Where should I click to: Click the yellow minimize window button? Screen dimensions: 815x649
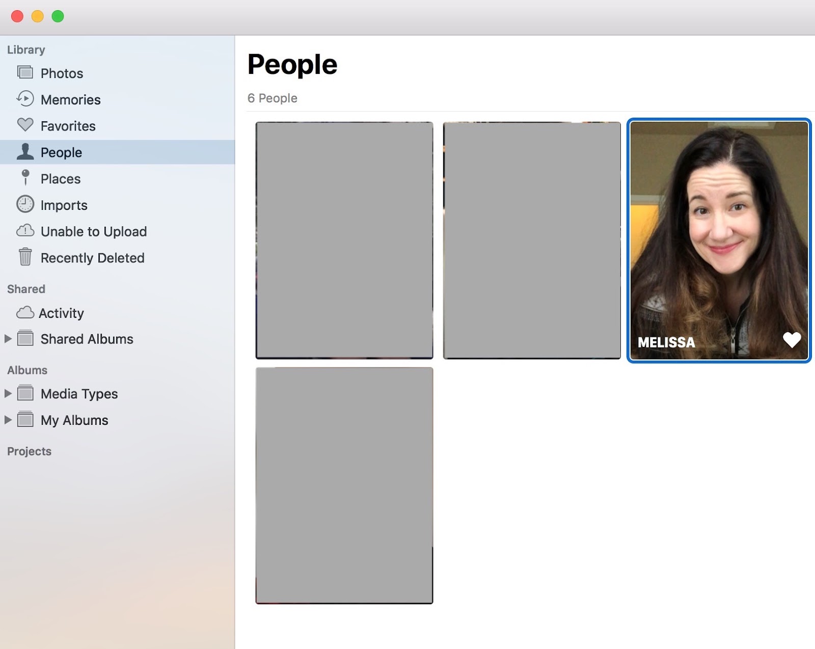click(38, 16)
